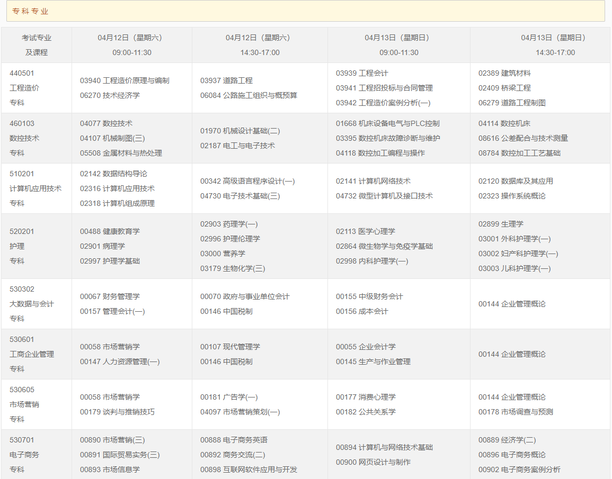
Task: Click course 03939 工程会计
Action: click(x=362, y=73)
